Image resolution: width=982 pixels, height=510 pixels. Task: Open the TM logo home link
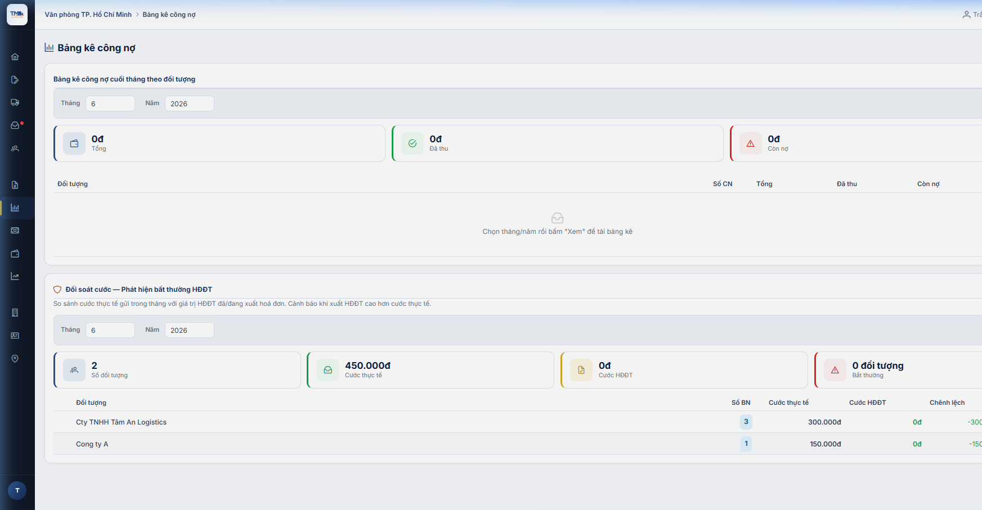17,15
